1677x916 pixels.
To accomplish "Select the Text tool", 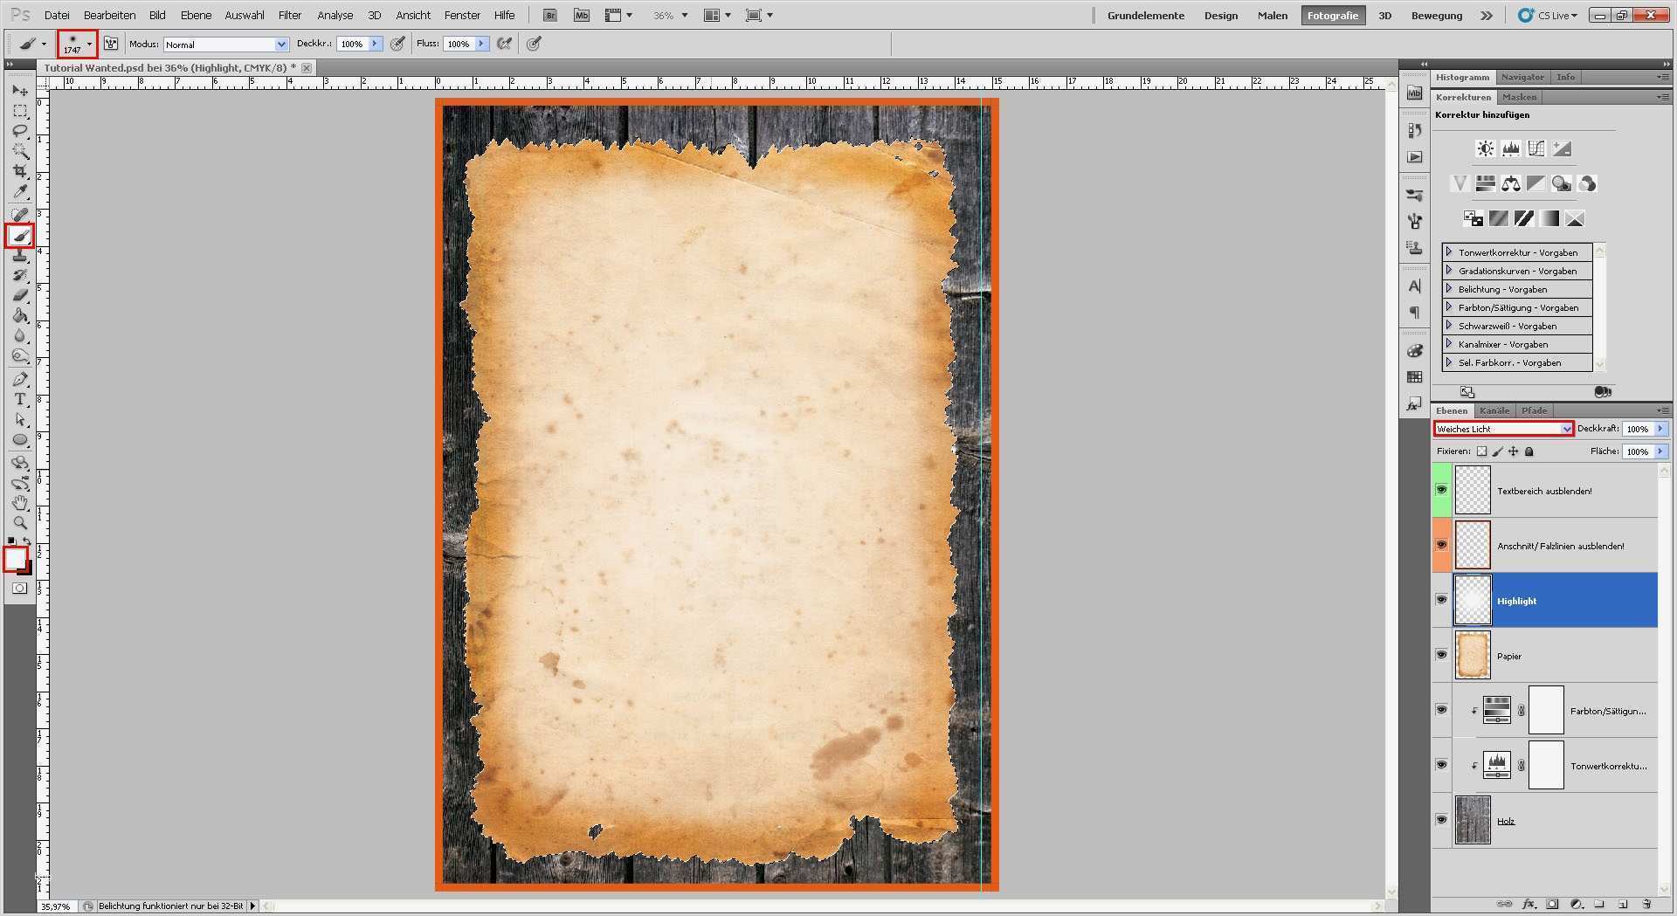I will click(20, 399).
